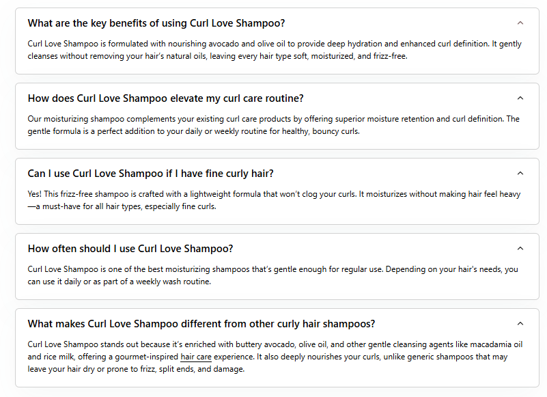Collapse the different from other shampoos chevron
This screenshot has width=547, height=397.
tap(520, 324)
